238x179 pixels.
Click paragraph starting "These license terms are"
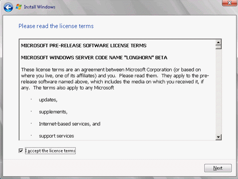(x=115, y=79)
